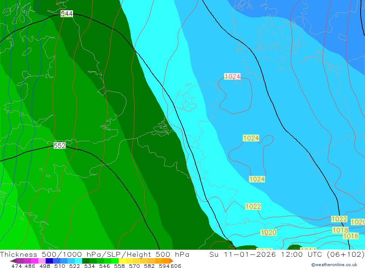
Task: Click the 'Su 11-01-2026 12:00 UTC' date text
Action: 266,254
